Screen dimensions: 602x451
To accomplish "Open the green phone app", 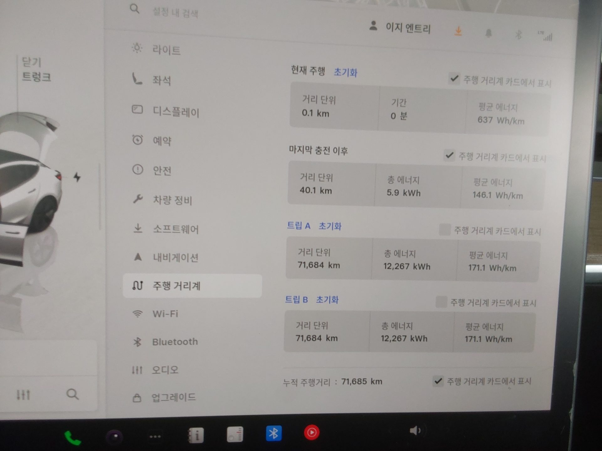I will (72, 438).
